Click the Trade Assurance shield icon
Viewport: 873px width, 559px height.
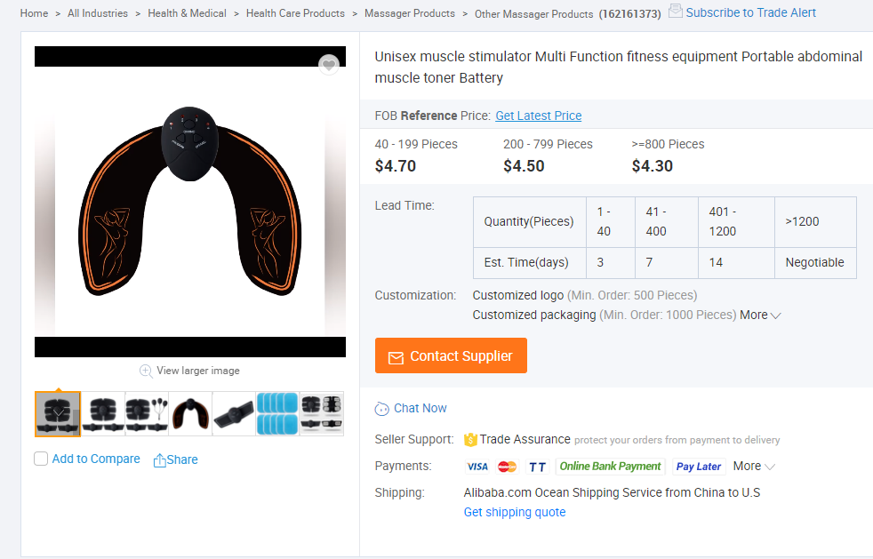coord(471,440)
